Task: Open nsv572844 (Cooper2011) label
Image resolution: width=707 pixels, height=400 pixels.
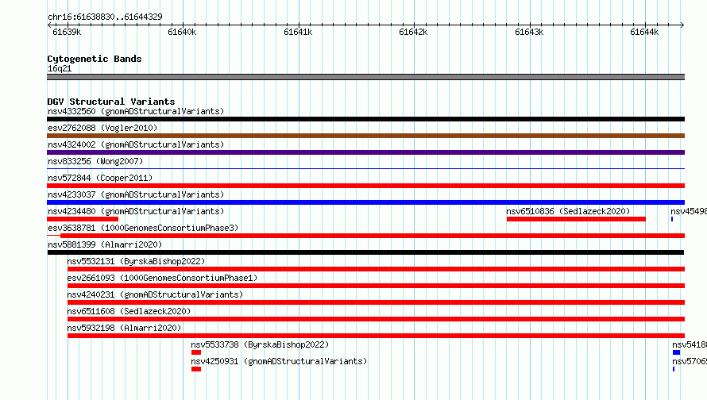Action: coord(100,178)
